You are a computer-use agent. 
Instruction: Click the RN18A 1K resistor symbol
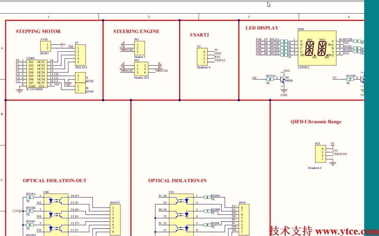click(x=30, y=197)
